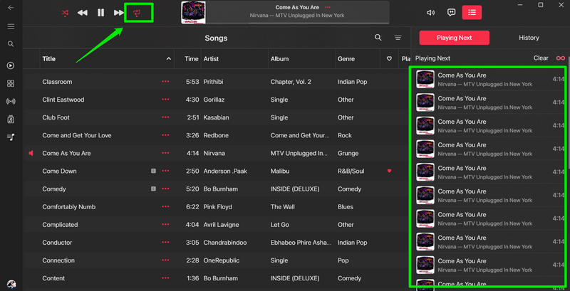Open more options for Come Down
Screen dimensions: 570x291
[x=165, y=171]
